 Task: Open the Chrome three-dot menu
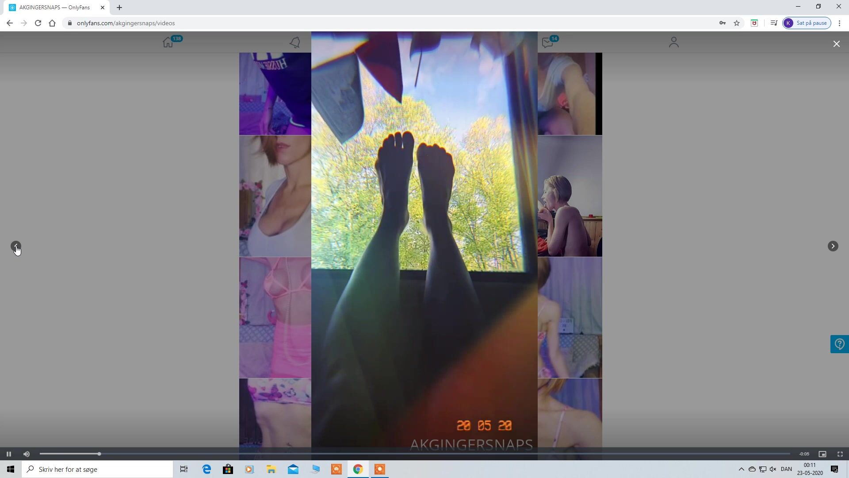pyautogui.click(x=839, y=23)
